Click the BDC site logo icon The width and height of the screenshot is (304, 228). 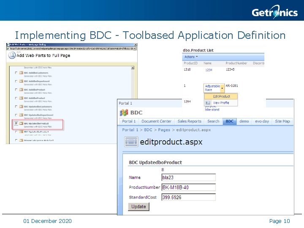pos(124,112)
